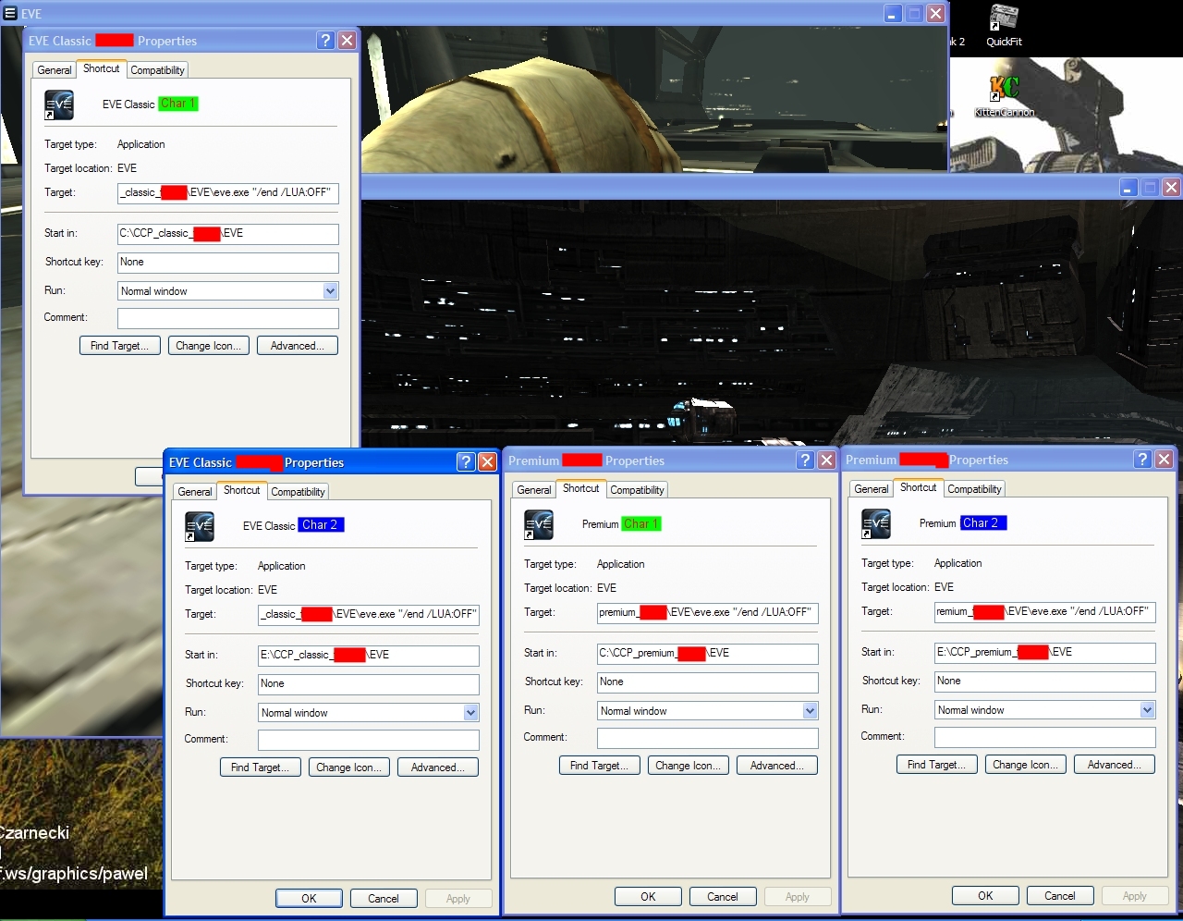Switch to General tab in Premium Char 2 dialog
The image size is (1183, 921).
coord(871,489)
